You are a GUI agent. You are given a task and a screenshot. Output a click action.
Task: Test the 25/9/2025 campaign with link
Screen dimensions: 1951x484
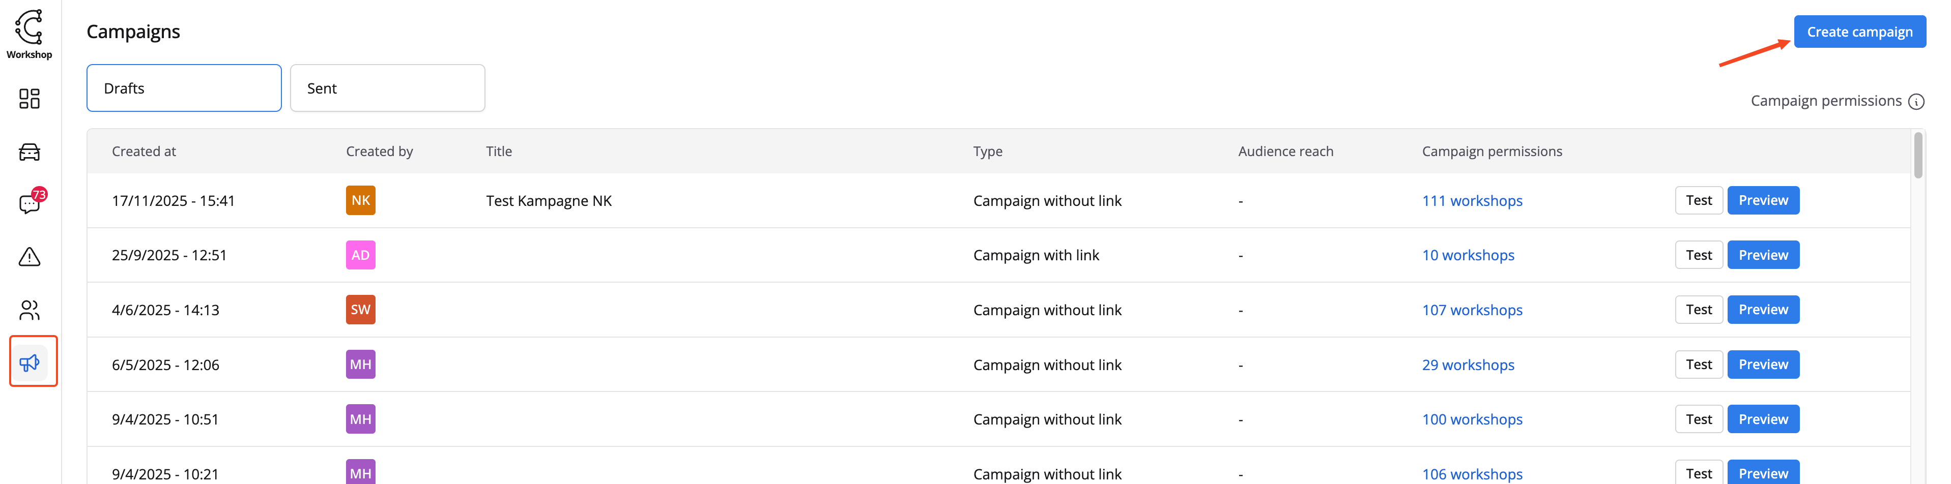1698,256
